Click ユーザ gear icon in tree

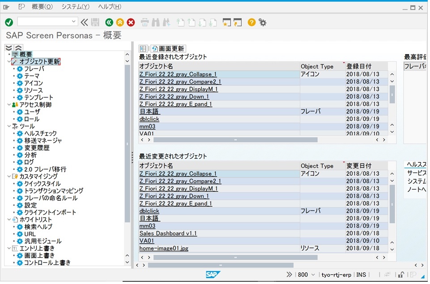point(20,112)
